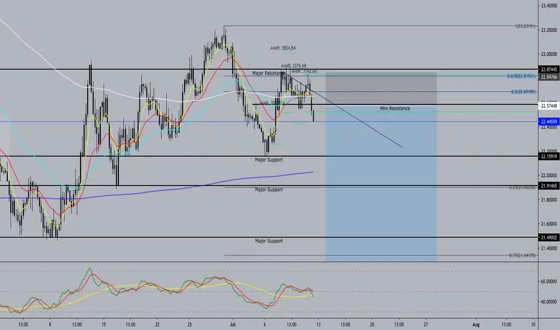Click the 27 date on time axis
Screen dimensions: 560x330
point(426,325)
